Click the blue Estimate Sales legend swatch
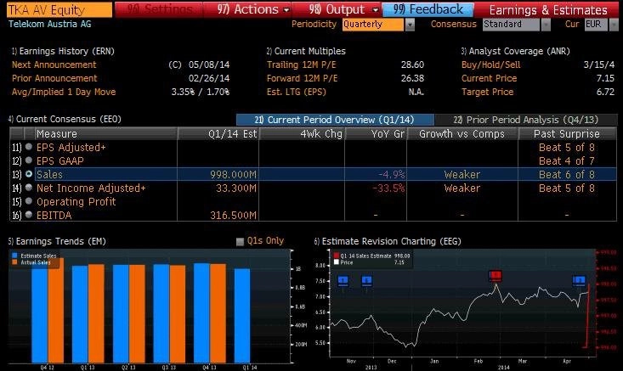This screenshot has height=371, width=623. coord(14,256)
